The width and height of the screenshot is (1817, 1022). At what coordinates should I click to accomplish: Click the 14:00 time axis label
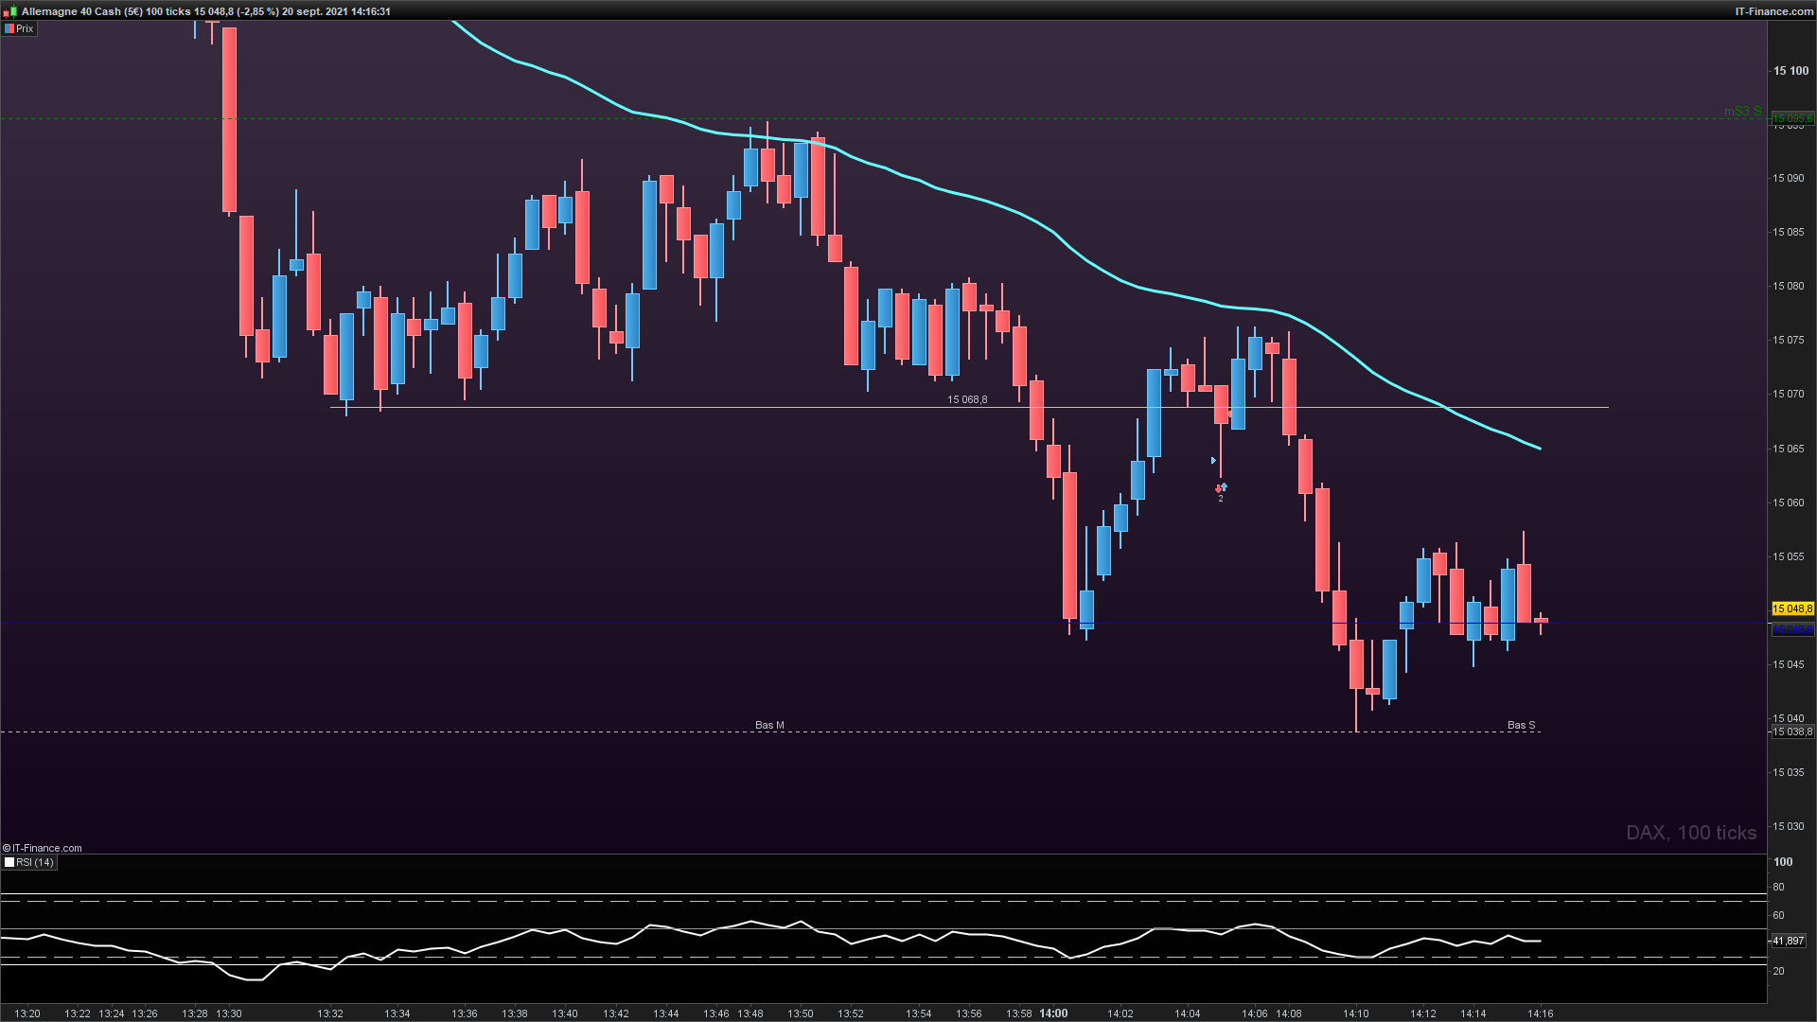(x=1052, y=1013)
